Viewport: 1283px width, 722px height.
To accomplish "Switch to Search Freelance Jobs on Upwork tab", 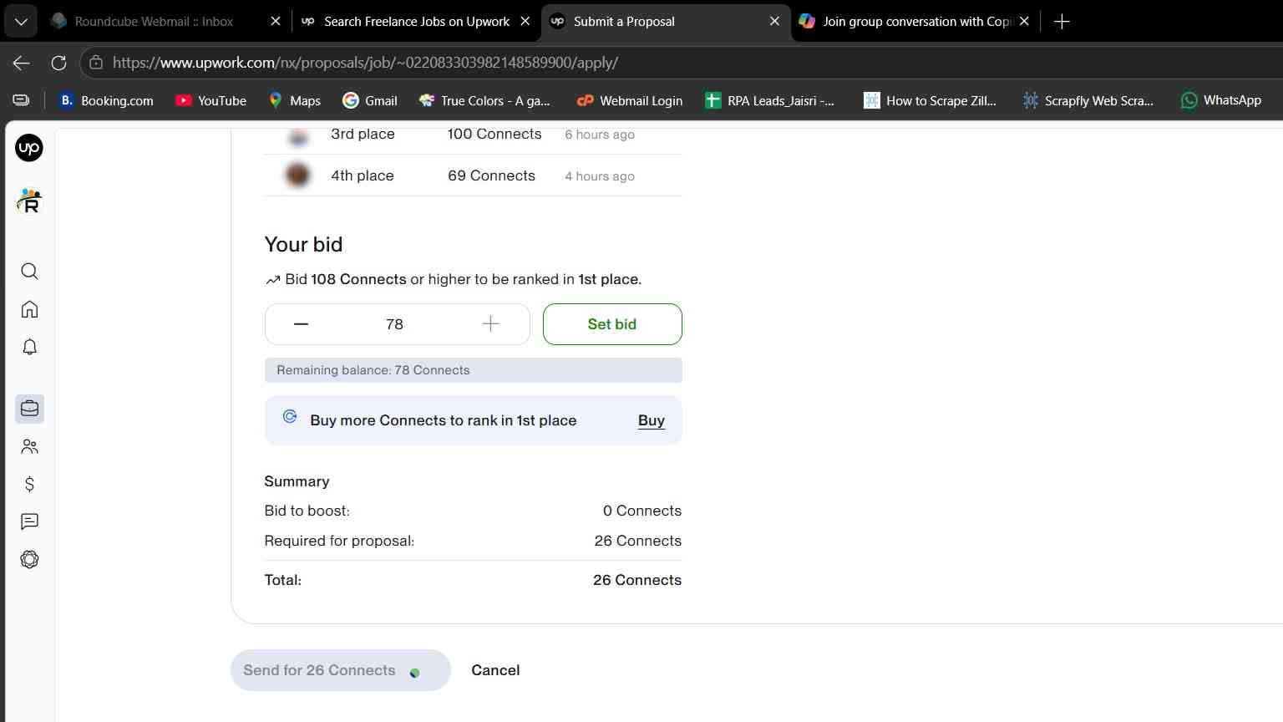I will (x=416, y=22).
